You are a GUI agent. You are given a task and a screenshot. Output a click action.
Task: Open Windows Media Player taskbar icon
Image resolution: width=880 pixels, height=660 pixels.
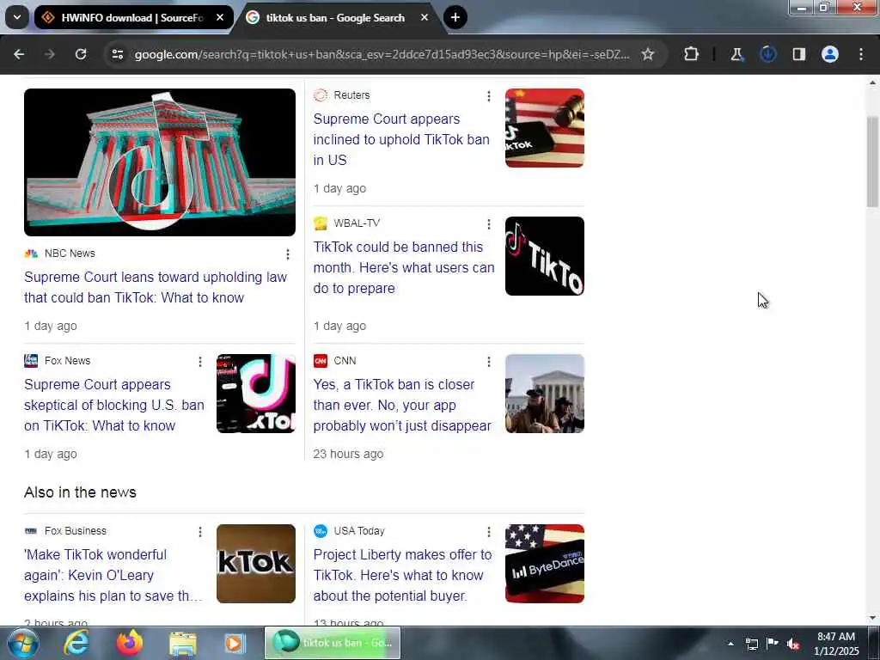(235, 643)
